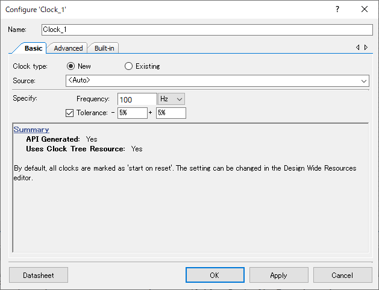
Task: Click the minus tolerance 5% field
Action: [132, 113]
